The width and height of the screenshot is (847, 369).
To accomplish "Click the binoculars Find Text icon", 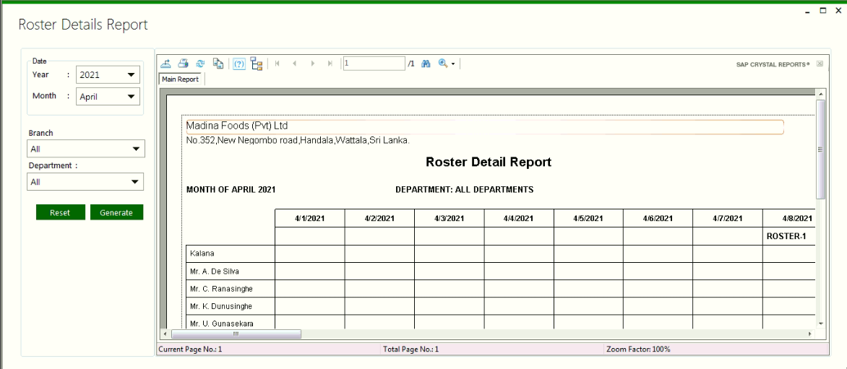I will tap(426, 64).
